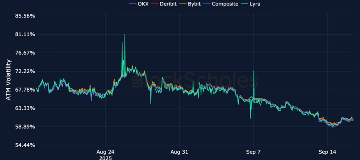The height and width of the screenshot is (160, 360).
Task: Select the 58.89% axis value
Action: (25, 127)
